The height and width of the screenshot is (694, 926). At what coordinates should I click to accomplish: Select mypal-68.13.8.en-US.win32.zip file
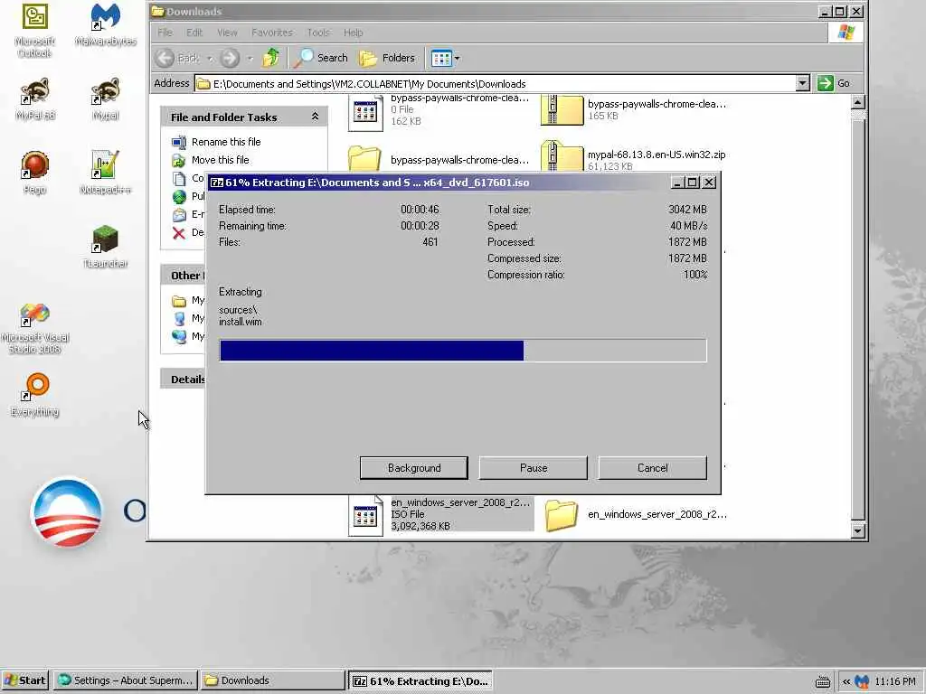(x=633, y=157)
